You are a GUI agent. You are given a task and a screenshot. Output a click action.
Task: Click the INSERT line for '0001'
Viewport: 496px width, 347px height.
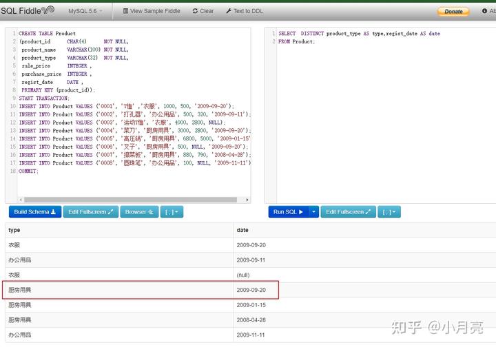click(x=126, y=106)
